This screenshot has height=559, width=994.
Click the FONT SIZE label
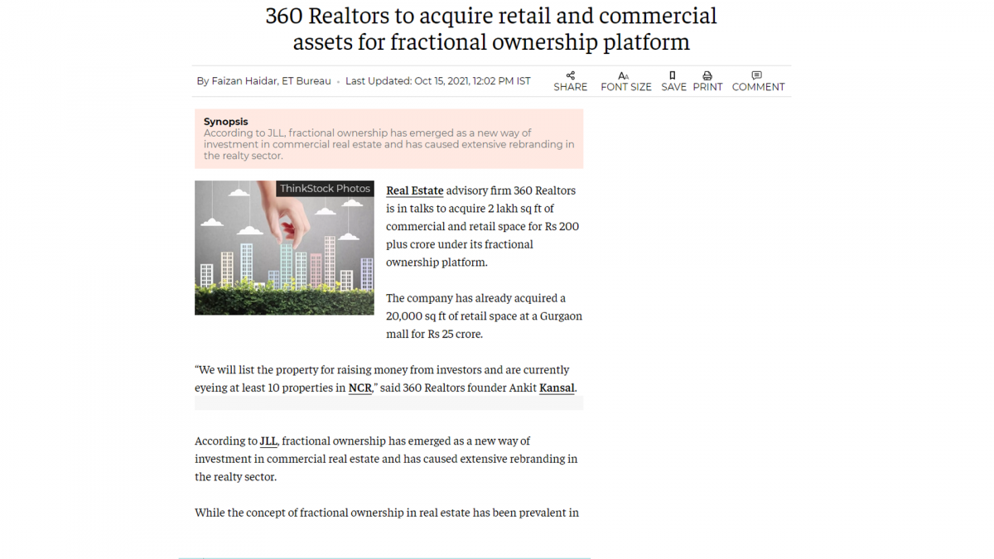[626, 87]
